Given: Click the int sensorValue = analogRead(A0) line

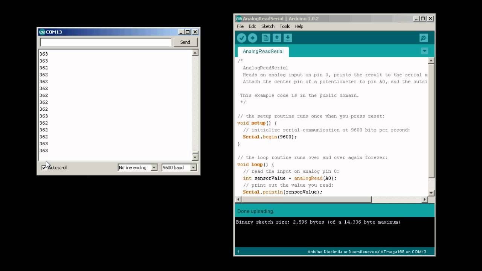Looking at the screenshot, I should coord(290,178).
